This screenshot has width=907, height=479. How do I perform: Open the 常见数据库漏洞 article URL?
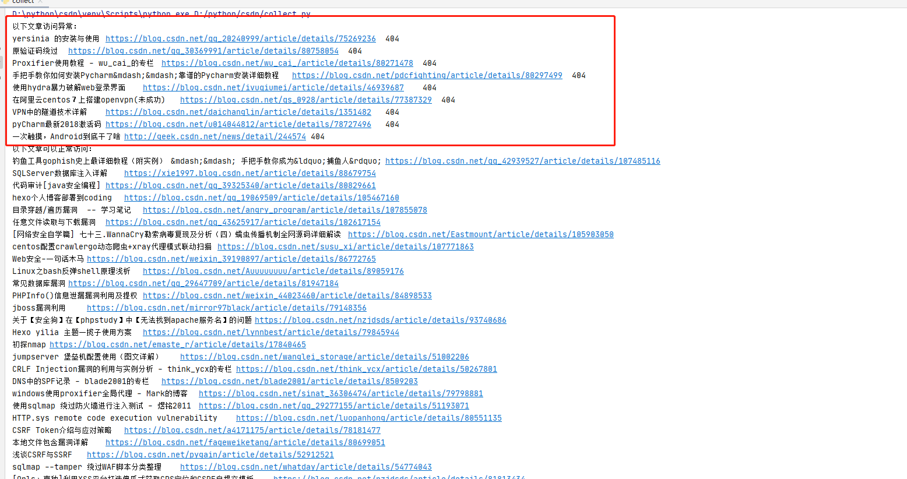[203, 283]
